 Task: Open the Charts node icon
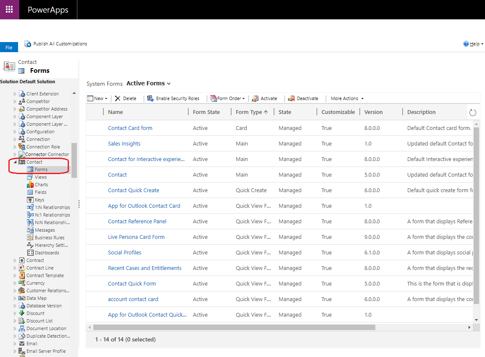click(x=30, y=185)
